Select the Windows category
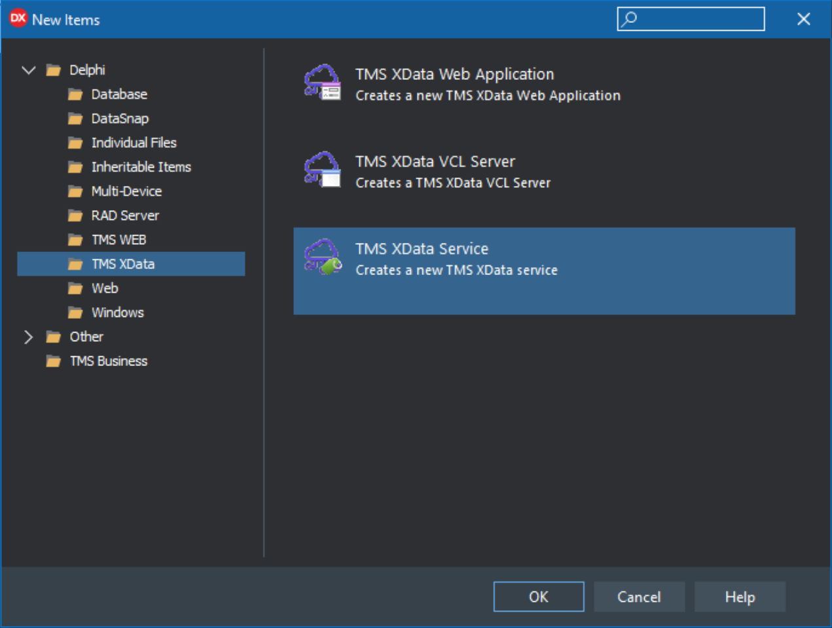This screenshot has width=832, height=628. (x=117, y=312)
